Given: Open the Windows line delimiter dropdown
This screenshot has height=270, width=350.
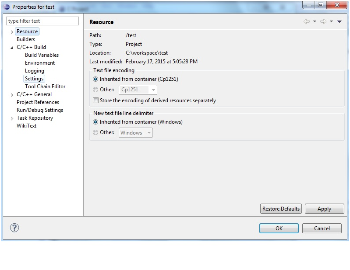Looking at the screenshot, I should (x=136, y=133).
